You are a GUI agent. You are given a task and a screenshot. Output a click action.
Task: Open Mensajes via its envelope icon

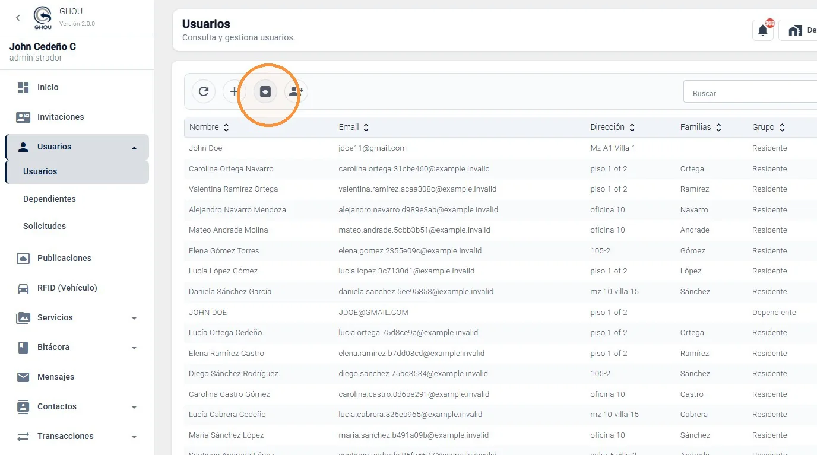[x=23, y=377]
